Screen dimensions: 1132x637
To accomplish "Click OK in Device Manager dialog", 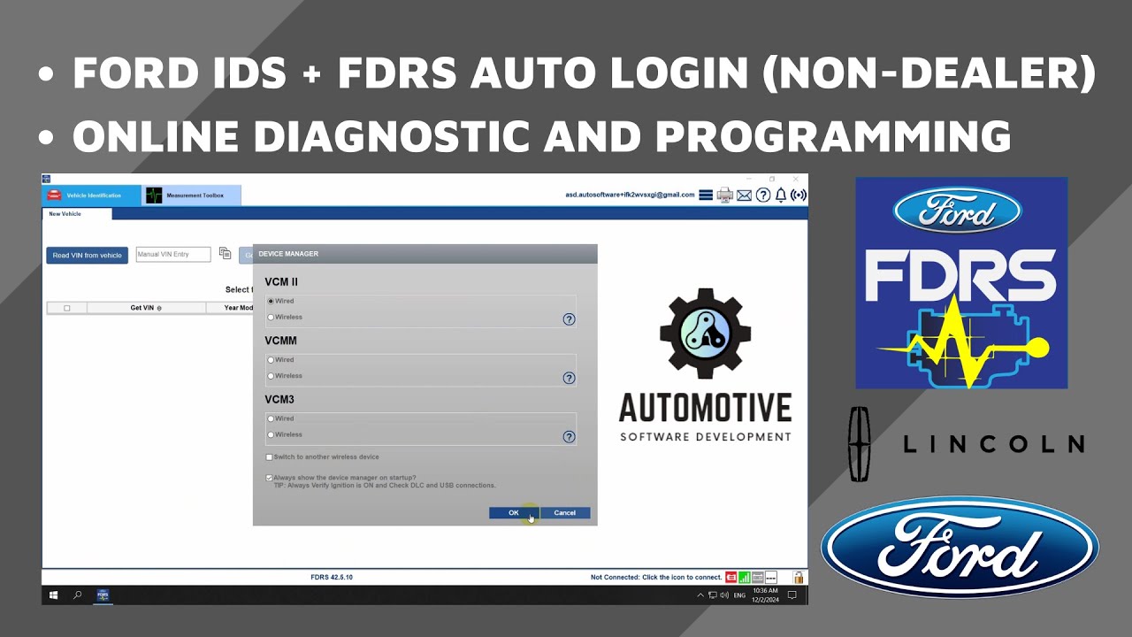I will point(514,512).
